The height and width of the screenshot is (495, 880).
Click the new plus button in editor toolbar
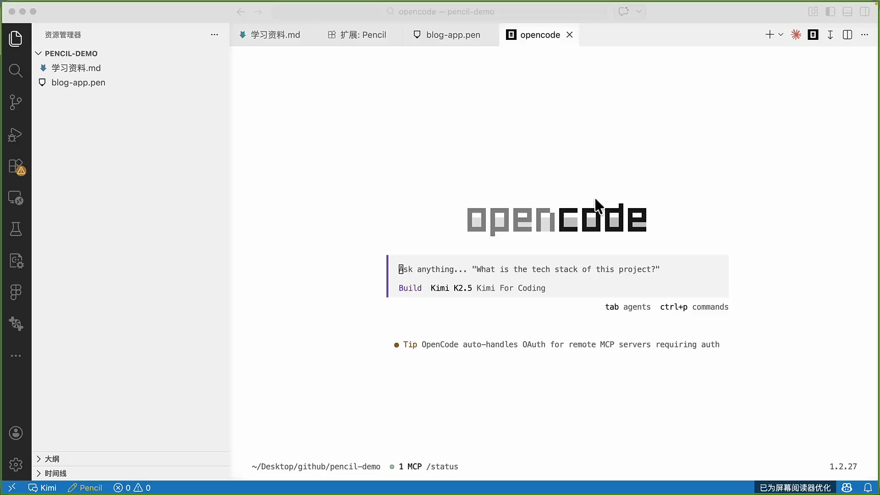coord(770,35)
